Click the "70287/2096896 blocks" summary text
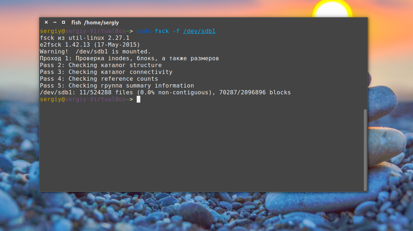Image resolution: width=413 pixels, height=231 pixels. point(255,93)
